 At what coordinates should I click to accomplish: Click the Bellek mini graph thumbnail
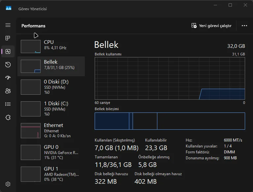point(31,66)
